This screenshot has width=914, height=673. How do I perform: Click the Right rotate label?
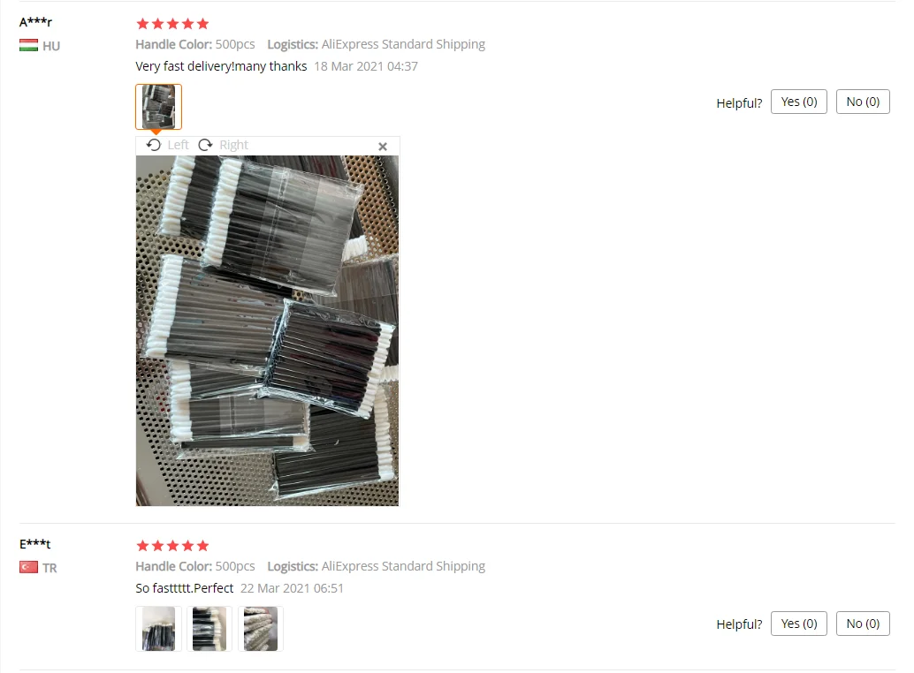coord(233,145)
